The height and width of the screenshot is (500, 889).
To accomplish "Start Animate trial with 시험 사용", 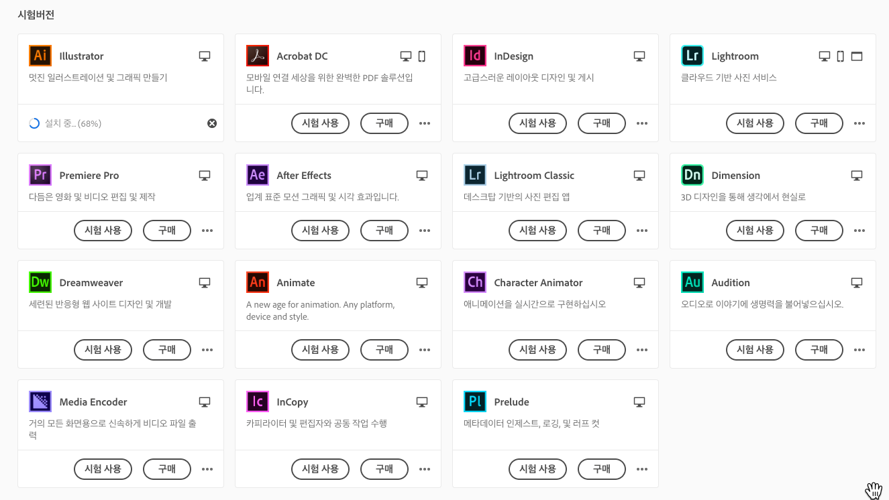I will pyautogui.click(x=320, y=350).
